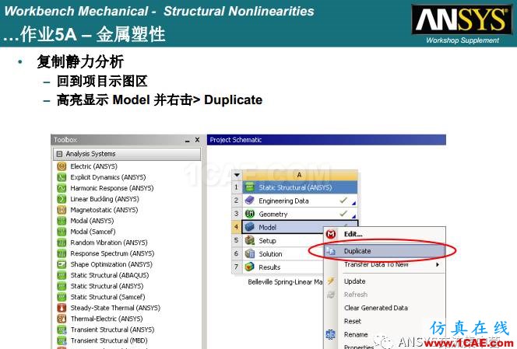Expand Transfer Data To New submenu arrow

coord(438,264)
